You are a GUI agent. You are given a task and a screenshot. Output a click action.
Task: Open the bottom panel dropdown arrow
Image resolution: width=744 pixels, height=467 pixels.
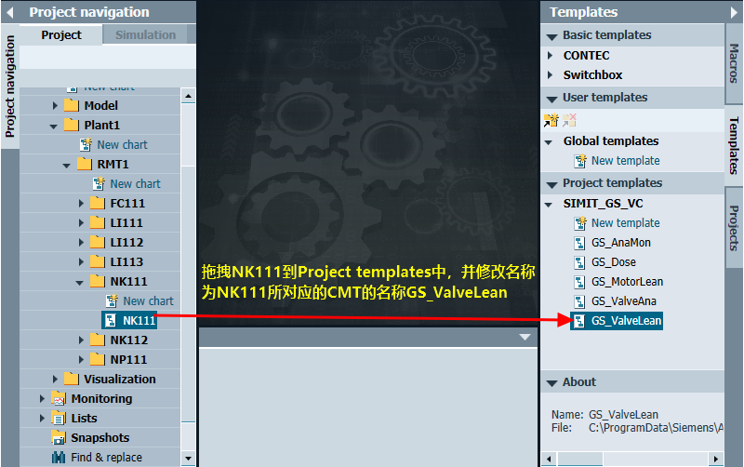pos(525,337)
